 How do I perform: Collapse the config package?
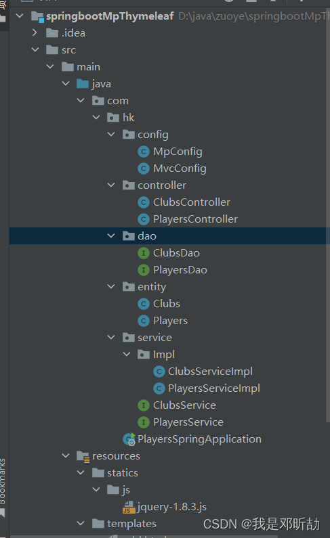[111, 134]
